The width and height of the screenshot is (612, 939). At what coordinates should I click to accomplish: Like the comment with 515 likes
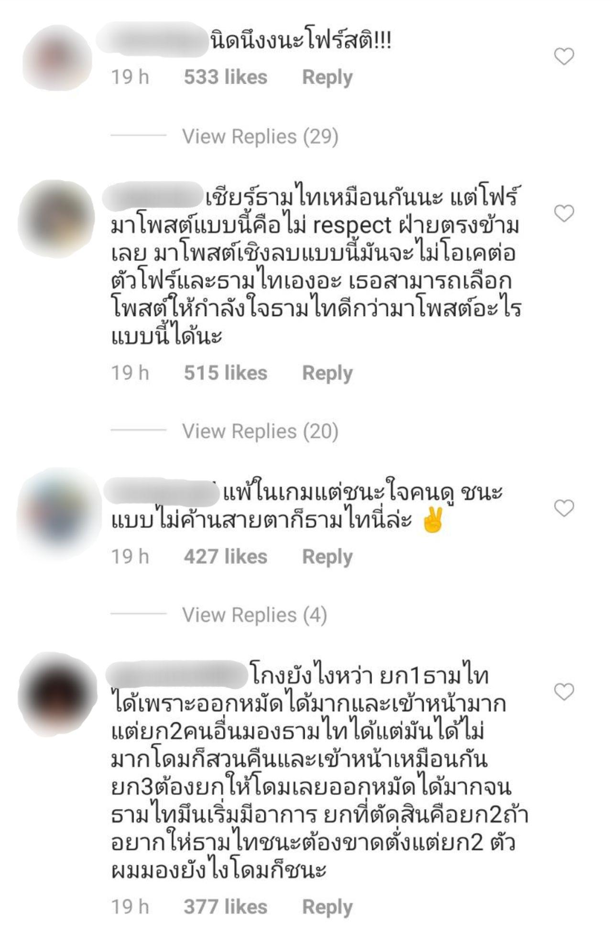point(564,213)
